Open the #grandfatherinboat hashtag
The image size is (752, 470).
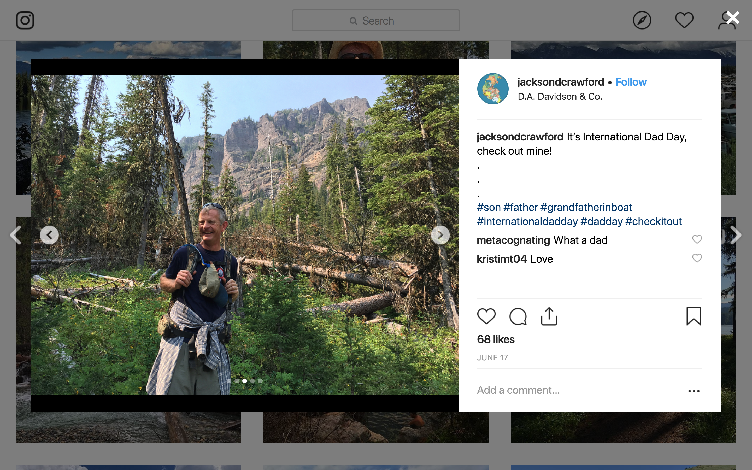(586, 207)
